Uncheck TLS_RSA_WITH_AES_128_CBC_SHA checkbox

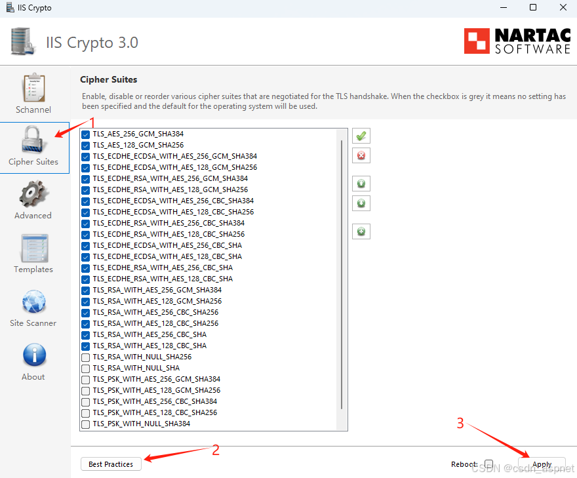86,346
